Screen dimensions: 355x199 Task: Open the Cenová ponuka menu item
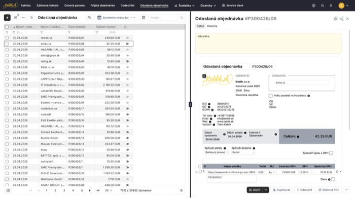click(x=75, y=6)
